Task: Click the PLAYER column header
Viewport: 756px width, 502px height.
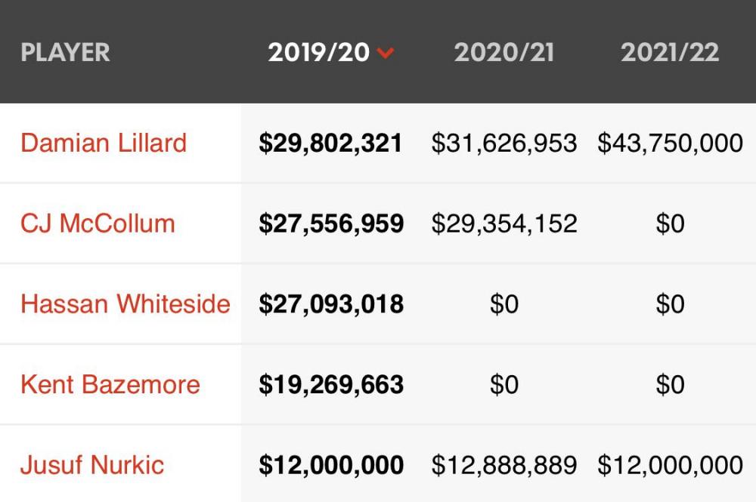Action: [66, 53]
